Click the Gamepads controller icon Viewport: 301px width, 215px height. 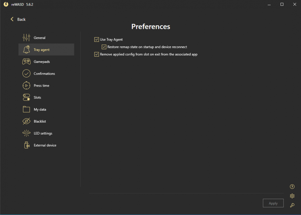26,62
